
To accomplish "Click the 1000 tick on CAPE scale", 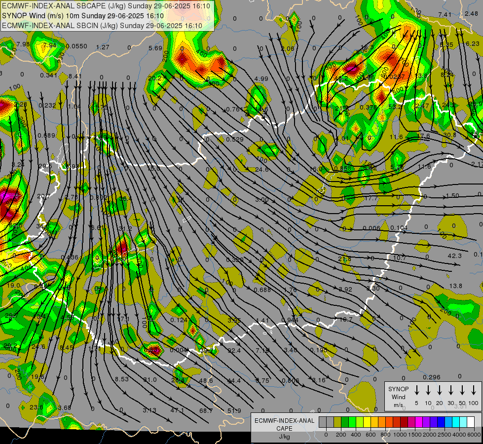I will pyautogui.click(x=400, y=435).
